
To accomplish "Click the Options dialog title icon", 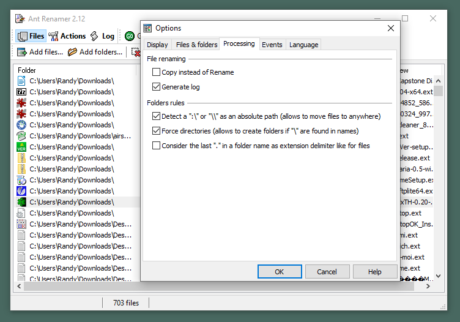I will (x=147, y=28).
